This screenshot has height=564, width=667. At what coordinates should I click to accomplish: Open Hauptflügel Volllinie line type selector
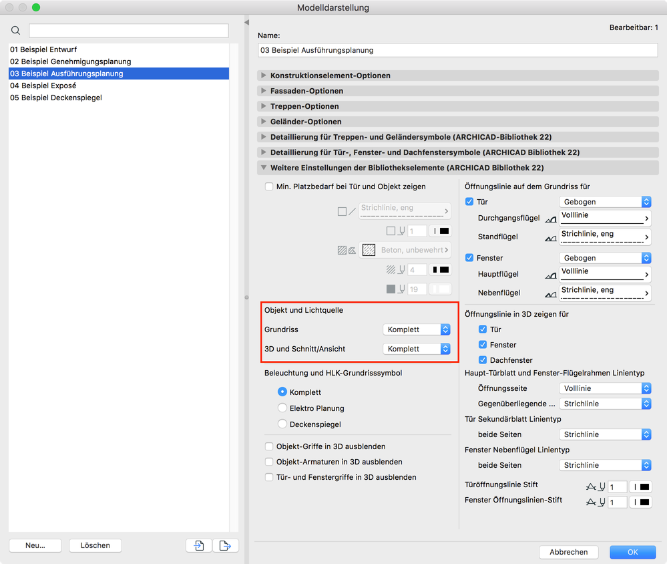coord(605,274)
